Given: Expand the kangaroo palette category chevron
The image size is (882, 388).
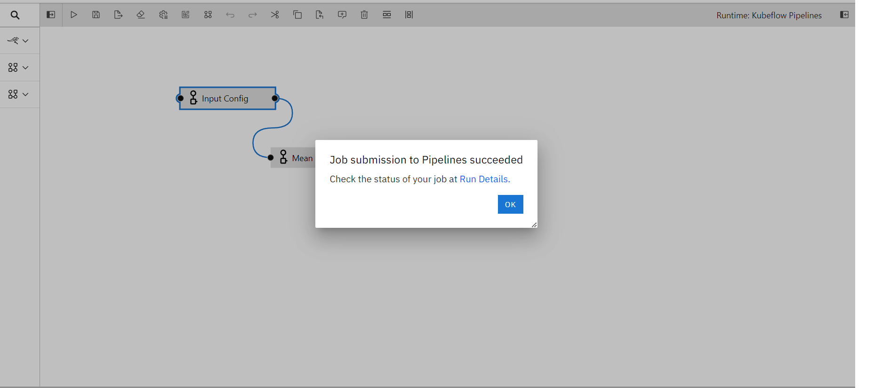Looking at the screenshot, I should click(25, 41).
